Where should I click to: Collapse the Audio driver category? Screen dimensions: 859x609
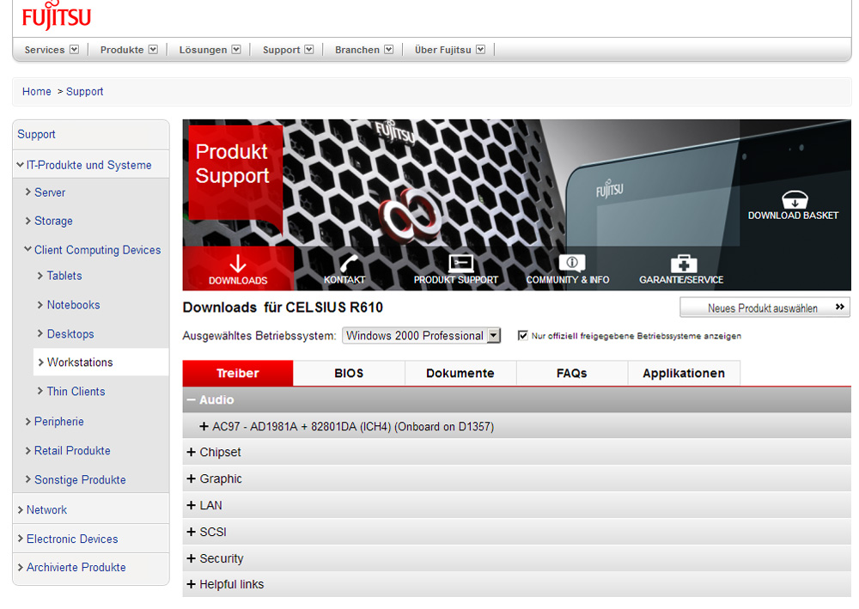[192, 399]
